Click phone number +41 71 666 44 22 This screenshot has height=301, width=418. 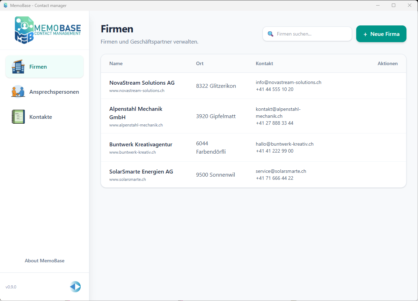(x=274, y=178)
